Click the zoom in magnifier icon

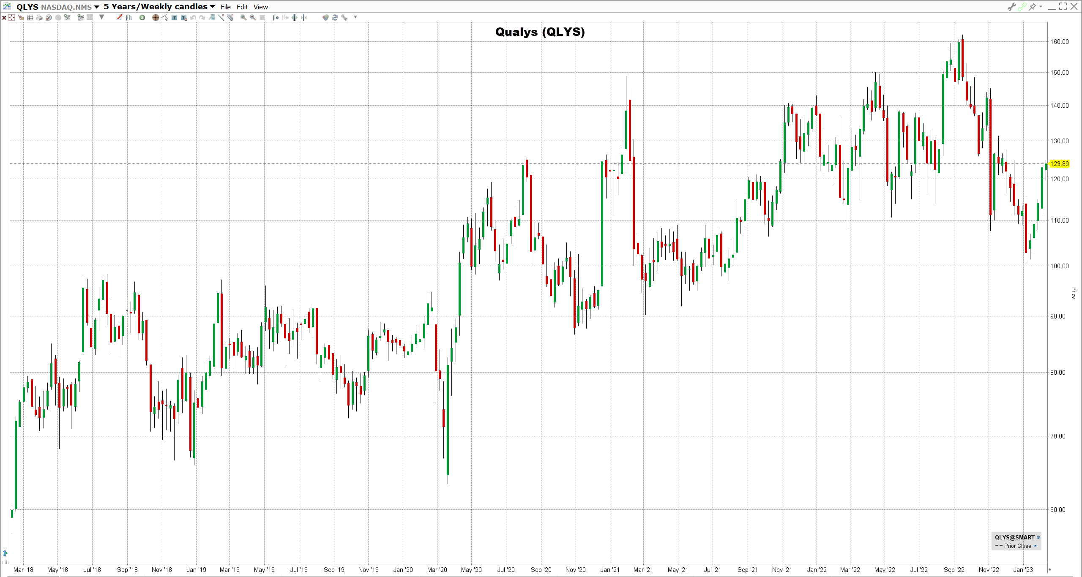coord(243,17)
